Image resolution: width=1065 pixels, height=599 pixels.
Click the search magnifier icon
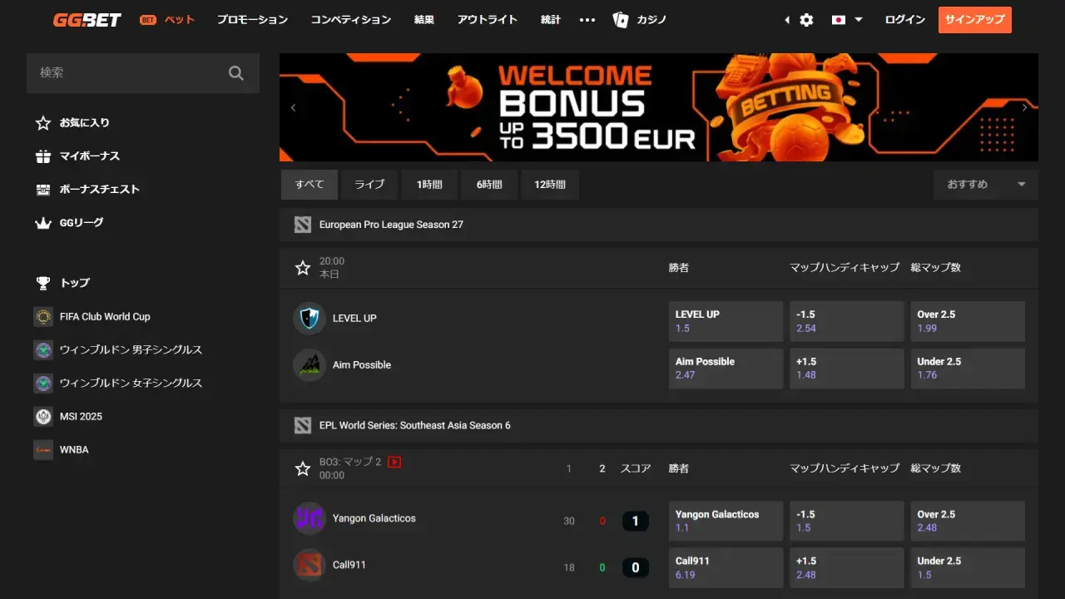coord(236,73)
